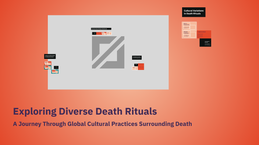The image size is (259, 145).
Task: Open the slide strip under Common Death Rituals
Action: pyautogui.click(x=102, y=33)
